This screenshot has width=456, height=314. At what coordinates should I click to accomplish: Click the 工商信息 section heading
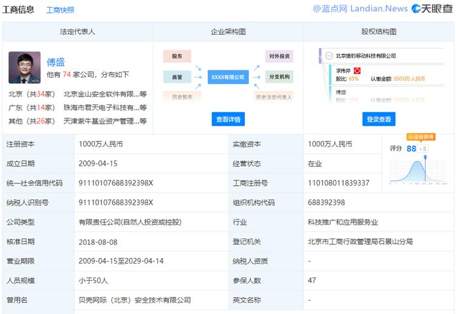(18, 10)
